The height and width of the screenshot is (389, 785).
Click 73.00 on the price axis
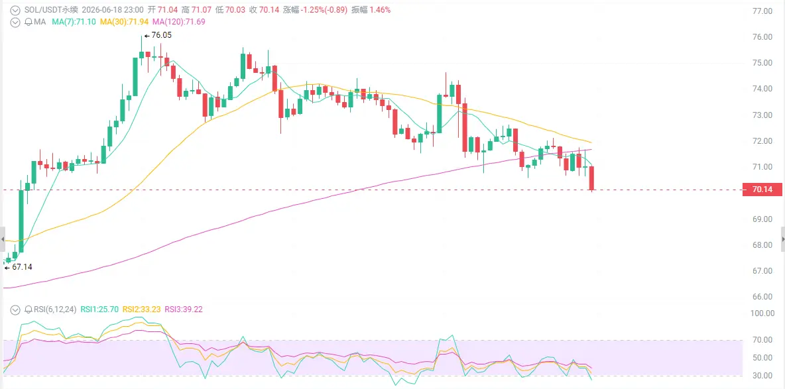tap(761, 115)
